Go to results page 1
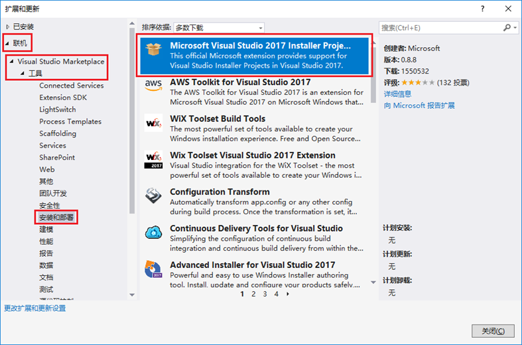Viewport: 522px width, 345px height. (242, 294)
